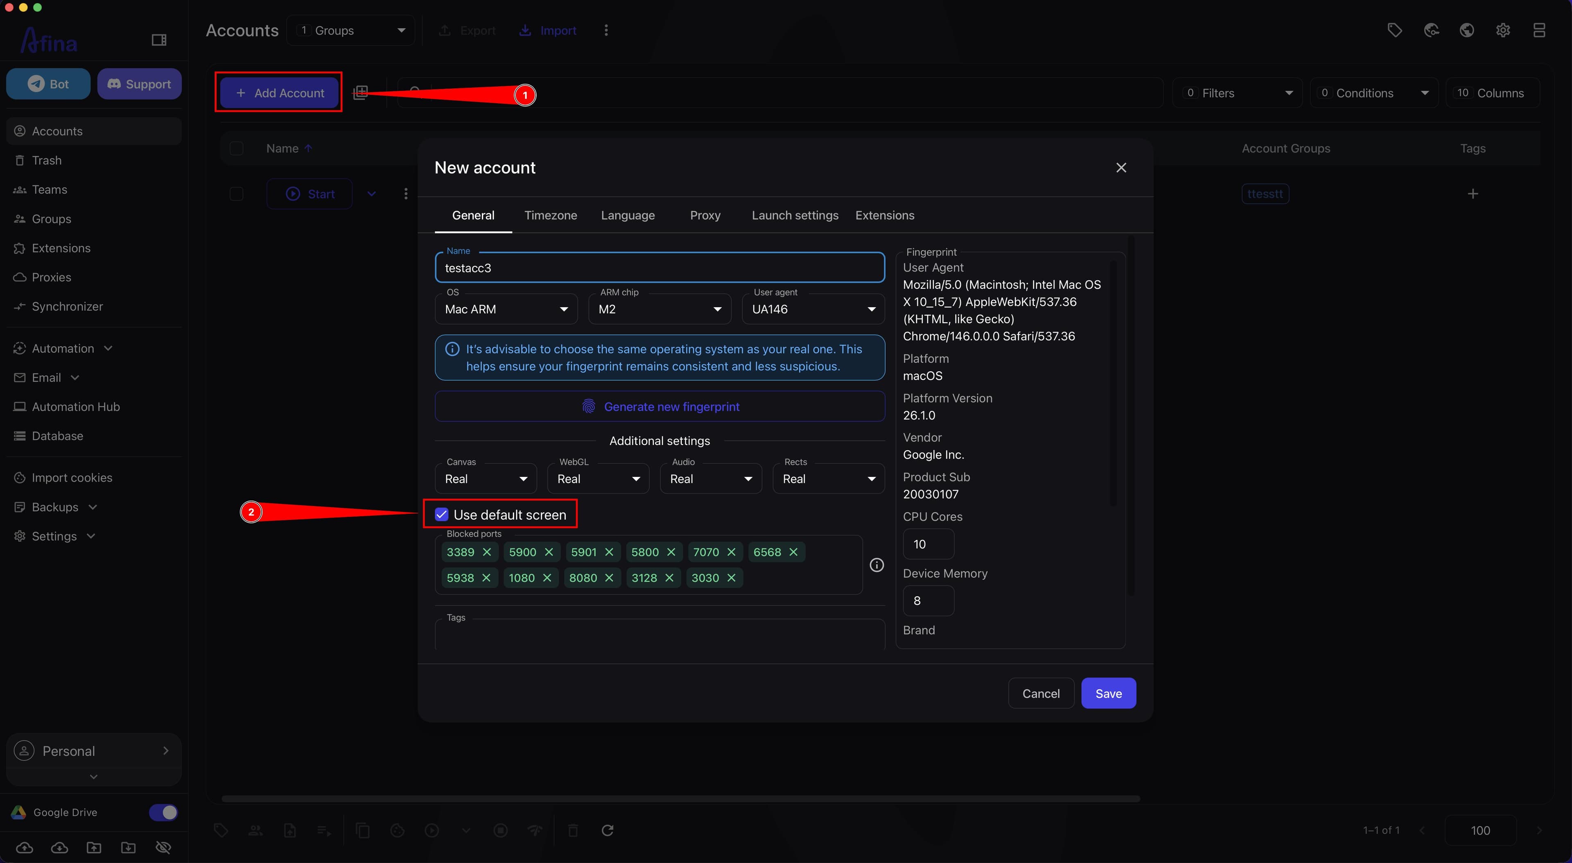Save the new account
Image resolution: width=1572 pixels, height=863 pixels.
pos(1108,693)
